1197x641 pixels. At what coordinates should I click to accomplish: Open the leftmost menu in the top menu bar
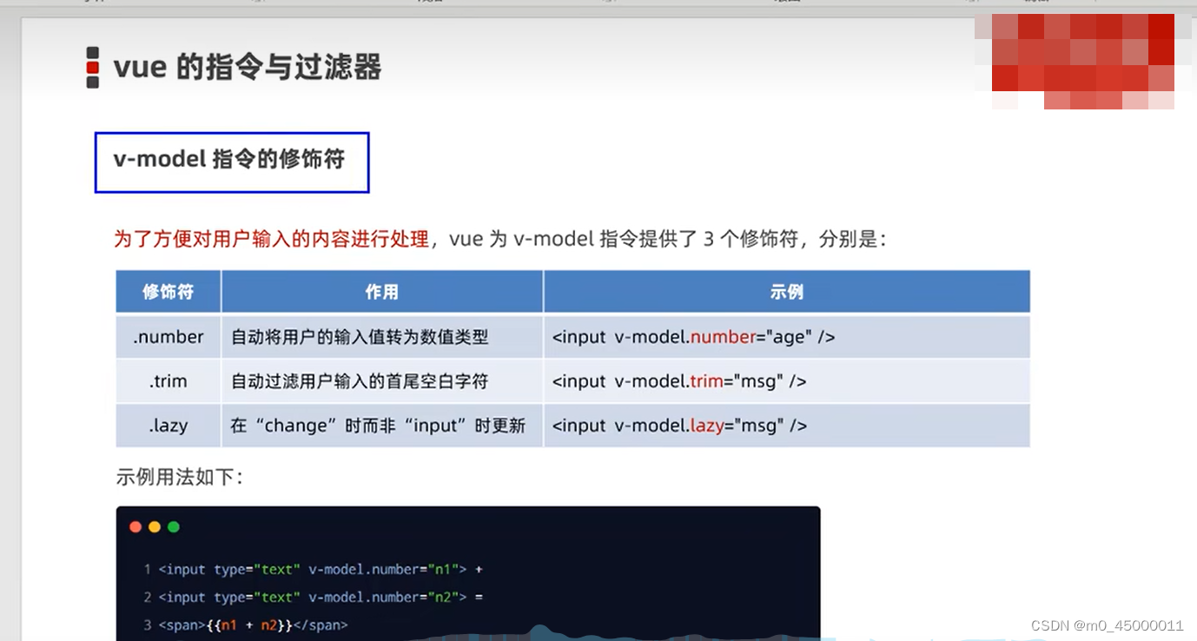(89, 3)
